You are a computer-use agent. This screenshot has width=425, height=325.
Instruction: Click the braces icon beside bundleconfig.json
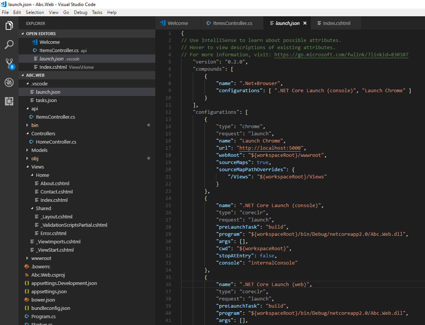[x=27, y=308]
